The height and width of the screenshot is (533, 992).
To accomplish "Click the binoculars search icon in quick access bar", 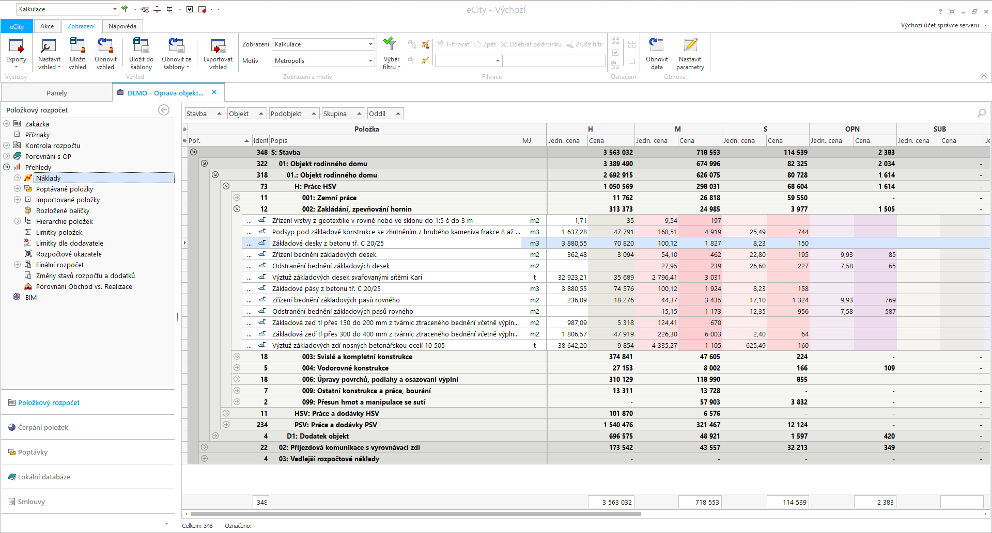I will pyautogui.click(x=145, y=9).
